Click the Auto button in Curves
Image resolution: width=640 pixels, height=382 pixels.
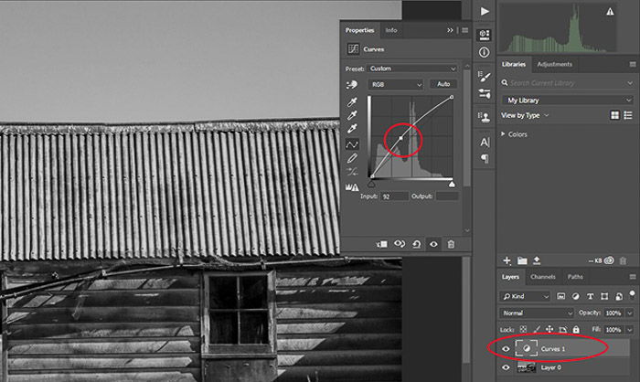point(443,84)
